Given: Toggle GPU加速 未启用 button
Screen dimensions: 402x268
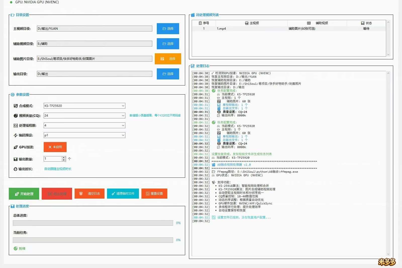Looking at the screenshot, I should point(55,147).
